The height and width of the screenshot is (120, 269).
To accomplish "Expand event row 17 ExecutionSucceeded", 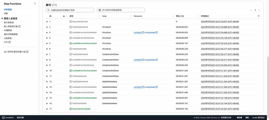I will click(x=47, y=109).
